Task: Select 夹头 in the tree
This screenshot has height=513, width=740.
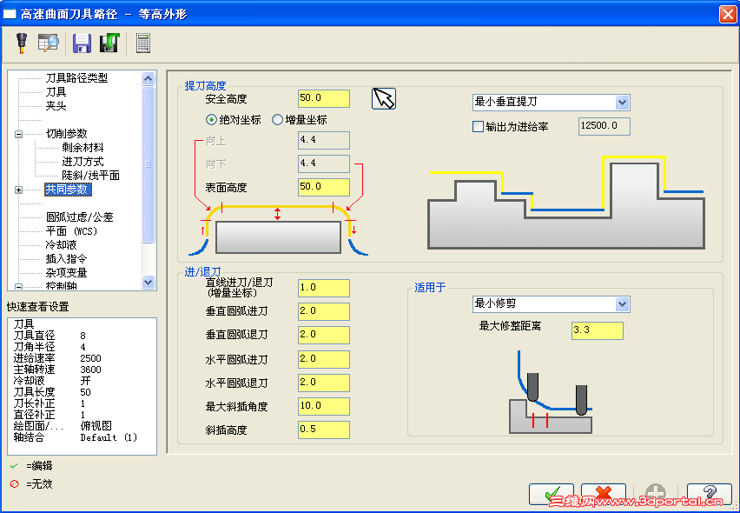Action: [56, 106]
